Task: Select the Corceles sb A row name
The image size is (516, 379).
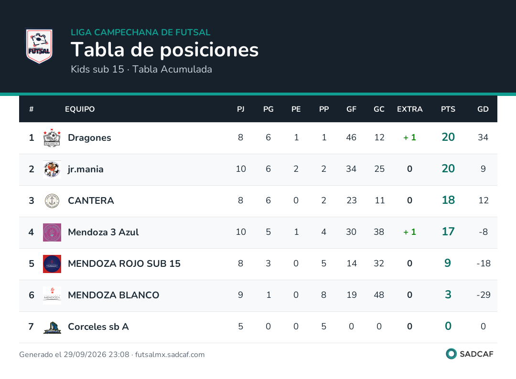Action: [x=98, y=327]
